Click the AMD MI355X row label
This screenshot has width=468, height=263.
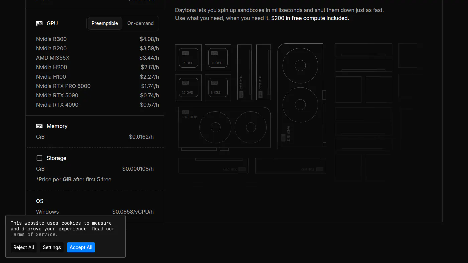53,58
